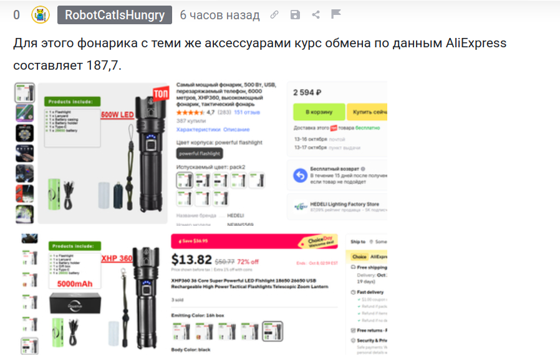Click the green 'В корзину' button
The width and height of the screenshot is (560, 359).
tap(319, 112)
